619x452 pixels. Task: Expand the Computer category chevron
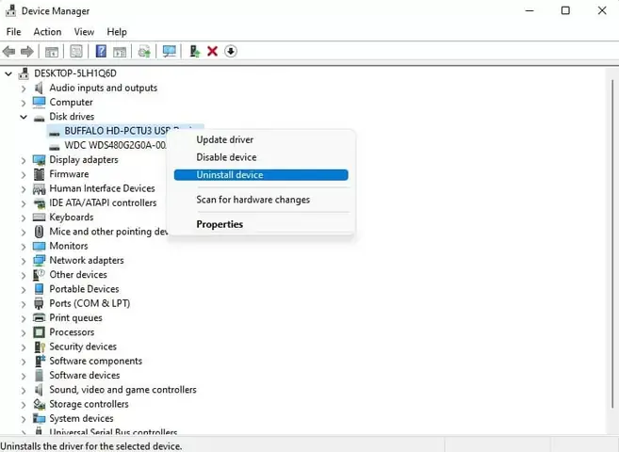tap(24, 103)
